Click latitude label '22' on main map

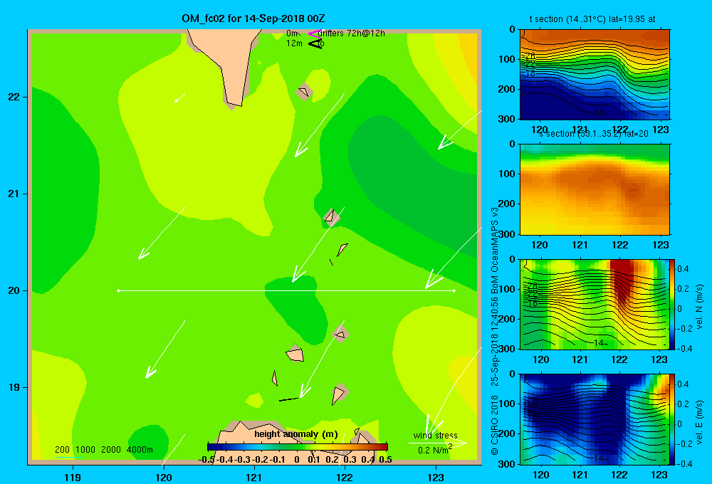pyautogui.click(x=14, y=98)
